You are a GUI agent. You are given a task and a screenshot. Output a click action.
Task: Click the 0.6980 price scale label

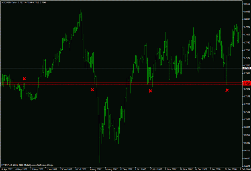tap(247, 127)
